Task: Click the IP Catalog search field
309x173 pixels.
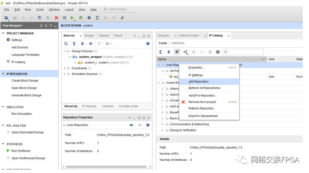Action: (x=243, y=52)
